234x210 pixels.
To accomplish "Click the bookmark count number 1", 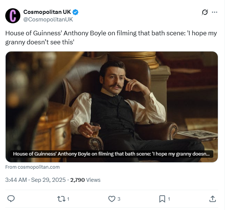I will (x=169, y=199).
